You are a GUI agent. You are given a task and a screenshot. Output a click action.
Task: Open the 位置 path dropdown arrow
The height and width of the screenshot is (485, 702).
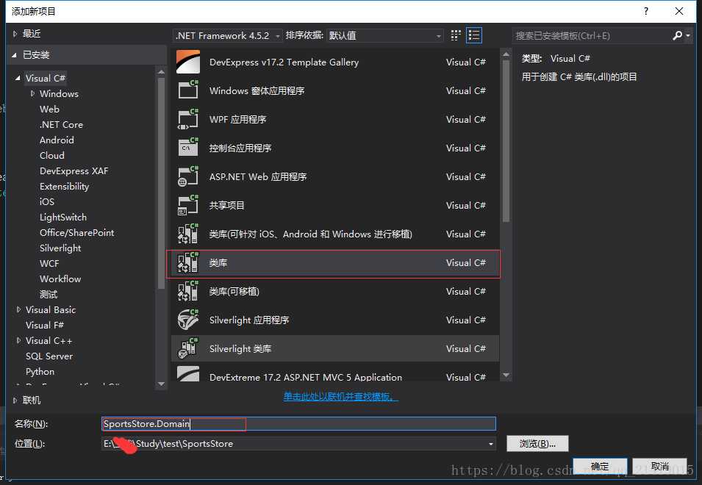491,444
